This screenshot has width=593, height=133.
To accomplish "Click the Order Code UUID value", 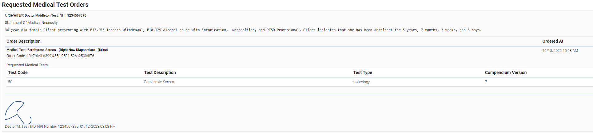I will [60, 56].
